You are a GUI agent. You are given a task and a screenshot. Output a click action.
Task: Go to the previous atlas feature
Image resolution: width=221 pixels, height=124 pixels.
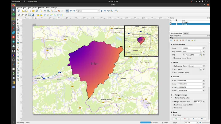pyautogui.click(x=74, y=11)
